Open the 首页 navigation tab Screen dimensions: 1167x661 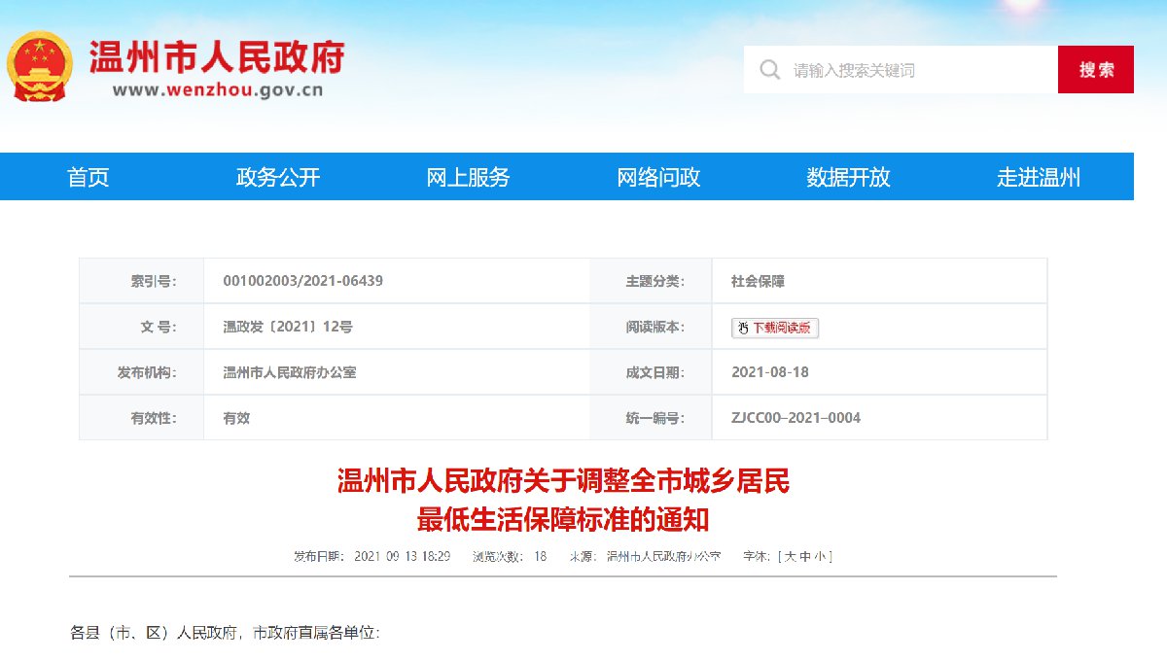[x=88, y=177]
